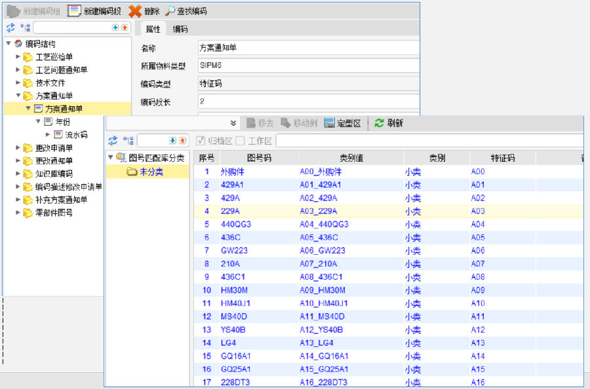590x389 pixels.
Task: Select the 属性 tab
Action: [x=152, y=29]
